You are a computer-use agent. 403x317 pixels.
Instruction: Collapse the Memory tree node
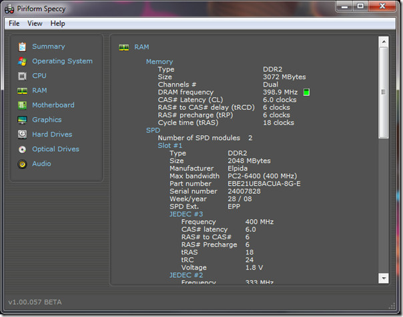159,61
